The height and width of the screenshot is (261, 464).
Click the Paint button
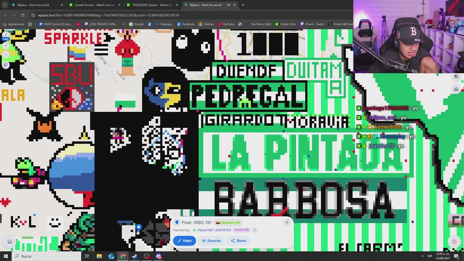tap(185, 241)
